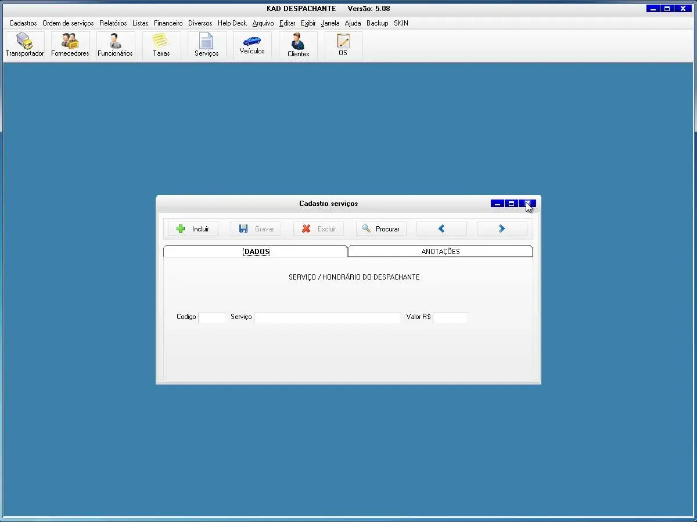
Task: Go to previous record with left arrow
Action: tap(441, 229)
